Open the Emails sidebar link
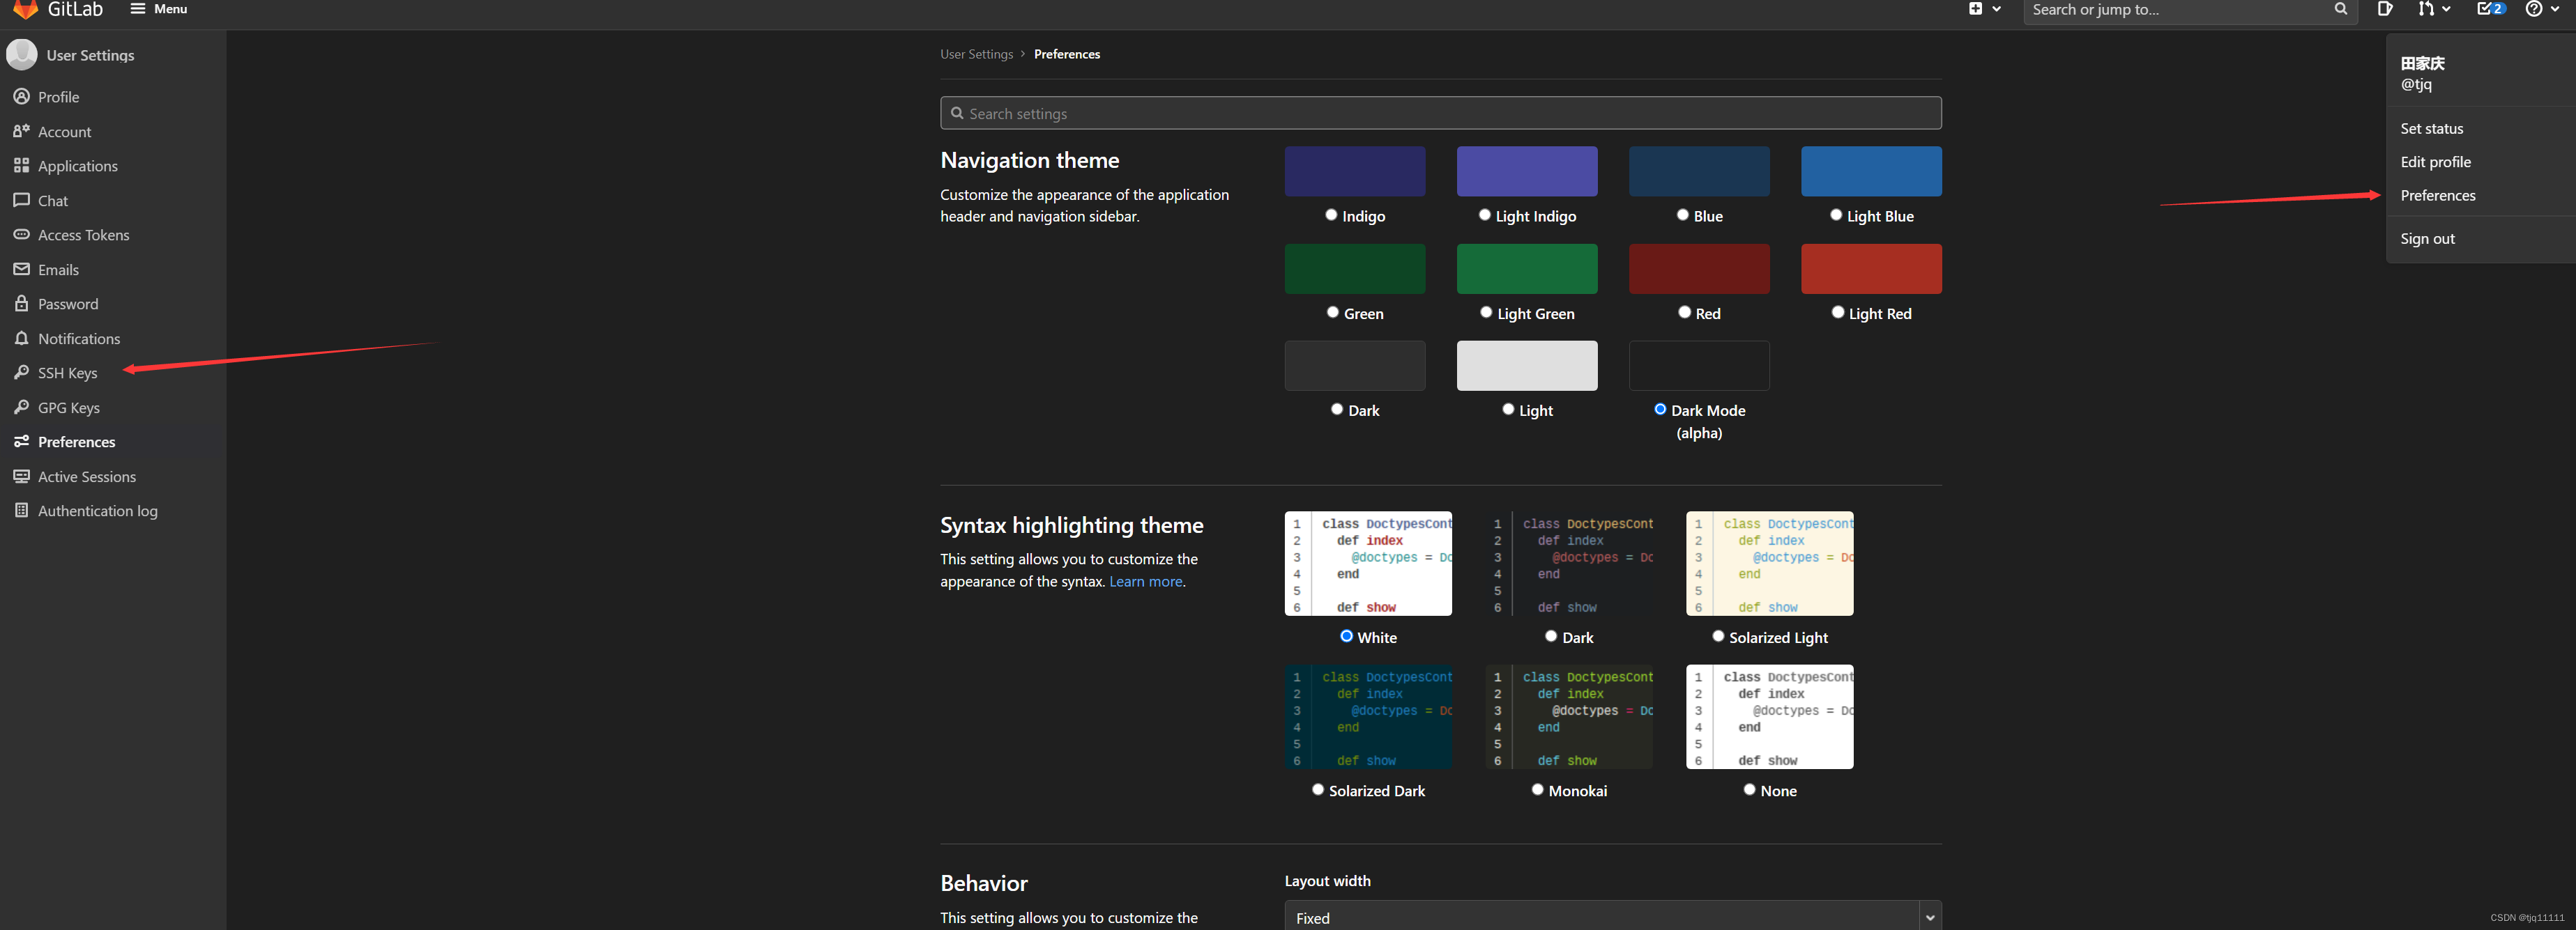 pyautogui.click(x=58, y=270)
